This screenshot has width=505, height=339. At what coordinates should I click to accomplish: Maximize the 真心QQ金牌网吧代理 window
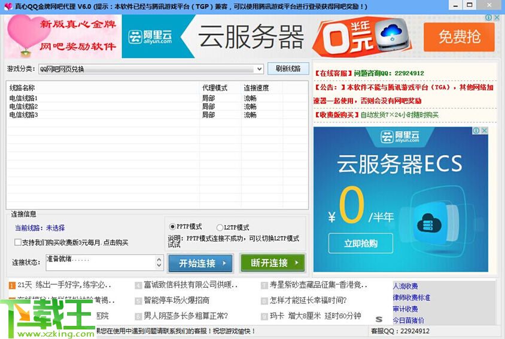tap(470, 5)
